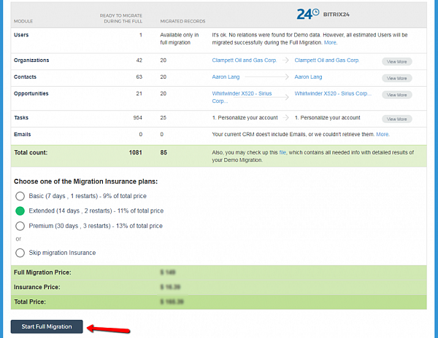
Task: Click View More for Contacts row
Action: (396, 78)
